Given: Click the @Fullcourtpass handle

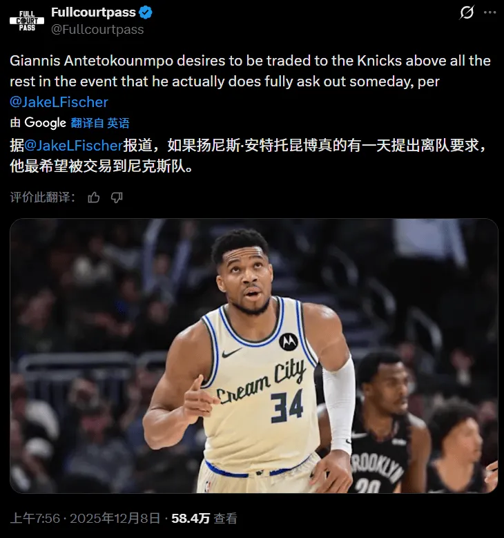Looking at the screenshot, I should pos(97,30).
